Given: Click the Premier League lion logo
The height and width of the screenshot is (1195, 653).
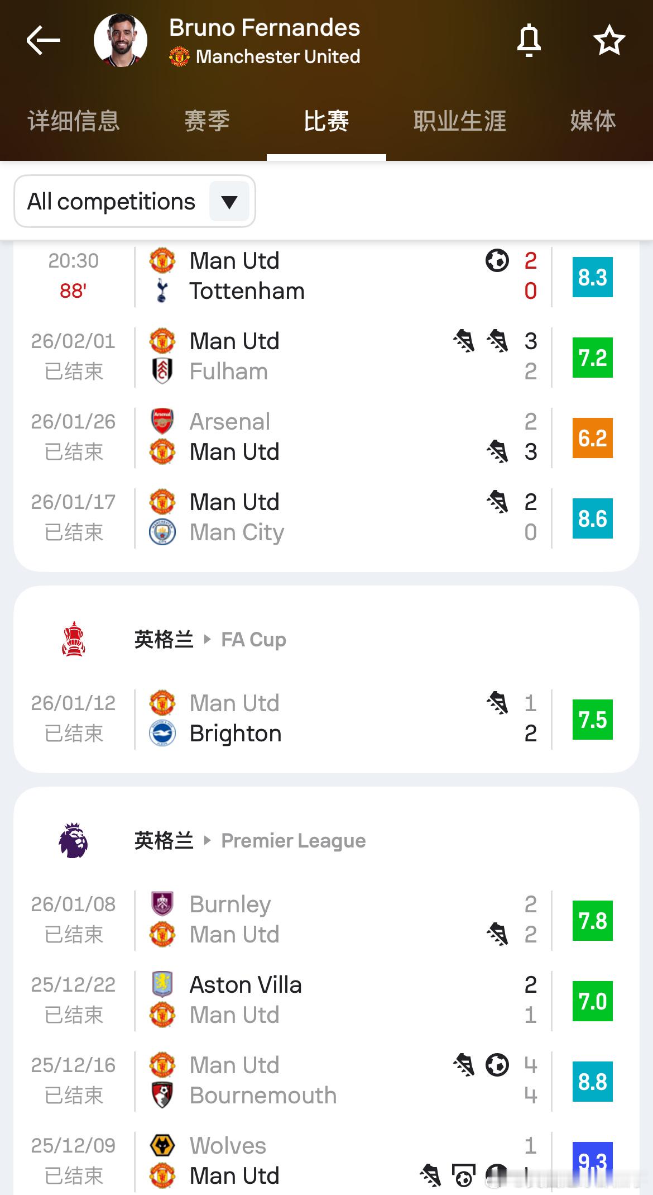Looking at the screenshot, I should pos(73,840).
